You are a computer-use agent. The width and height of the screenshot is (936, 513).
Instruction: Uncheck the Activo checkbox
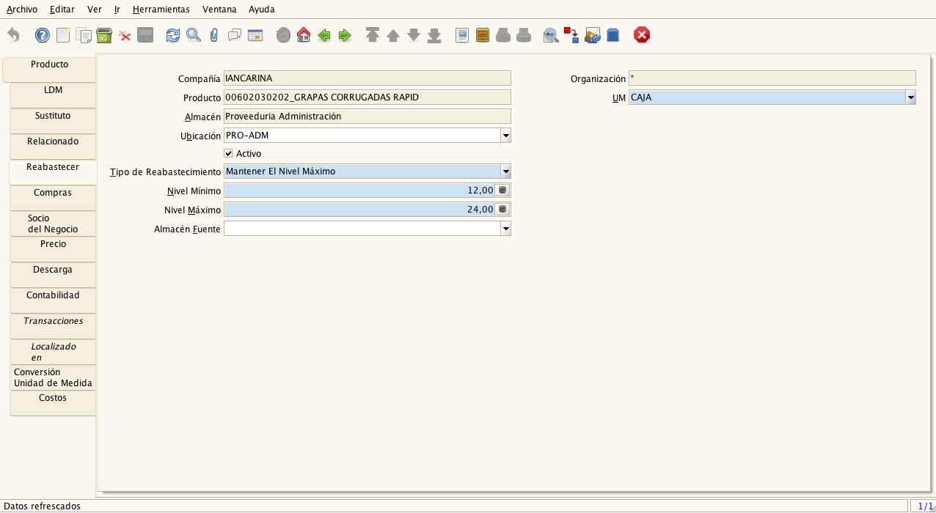click(228, 153)
